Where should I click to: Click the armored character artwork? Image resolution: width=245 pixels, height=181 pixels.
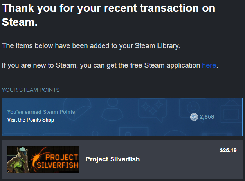coord(18,160)
